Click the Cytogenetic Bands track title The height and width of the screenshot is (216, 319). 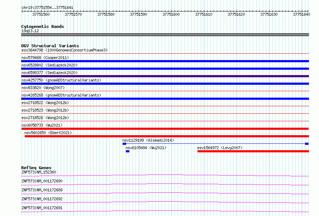43,26
